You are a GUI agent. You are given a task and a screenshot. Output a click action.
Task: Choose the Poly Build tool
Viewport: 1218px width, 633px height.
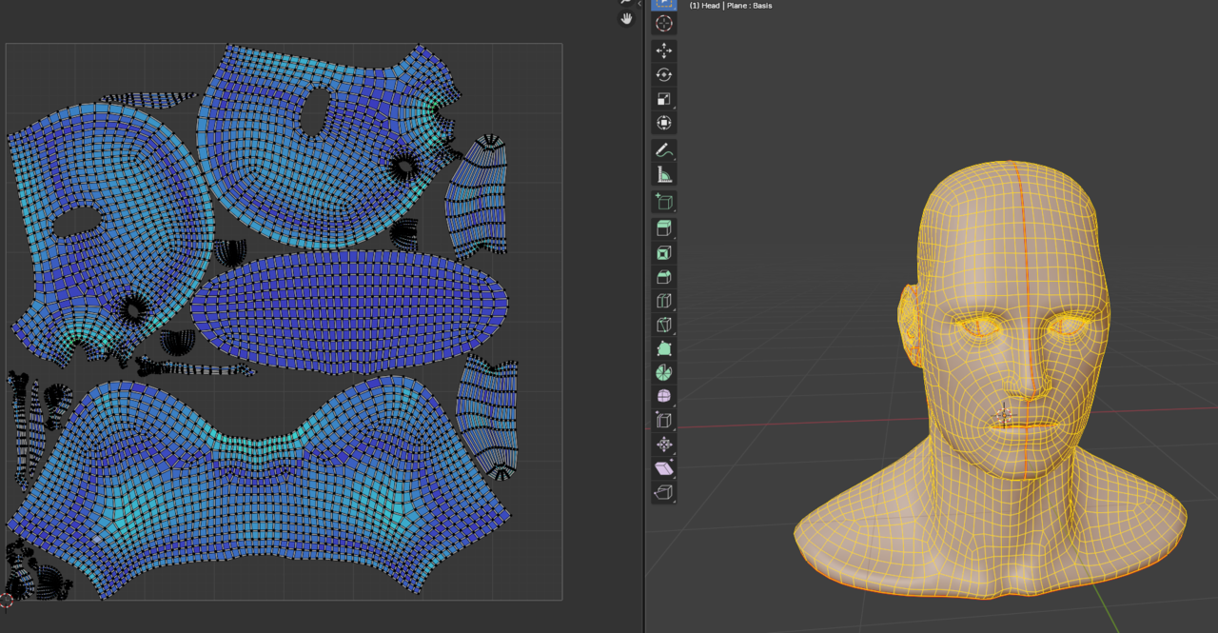(x=664, y=349)
